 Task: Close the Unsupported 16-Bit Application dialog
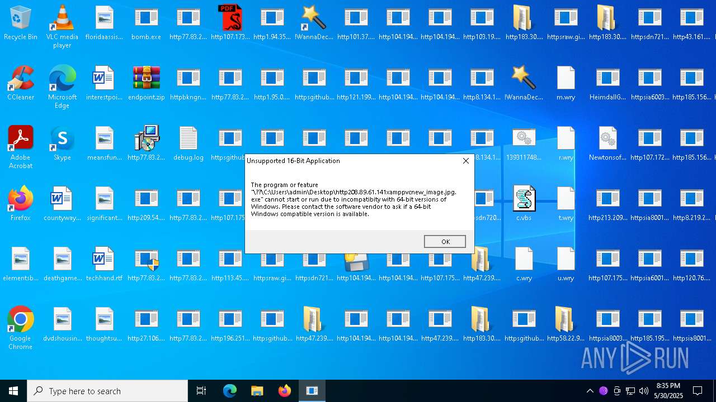(465, 161)
